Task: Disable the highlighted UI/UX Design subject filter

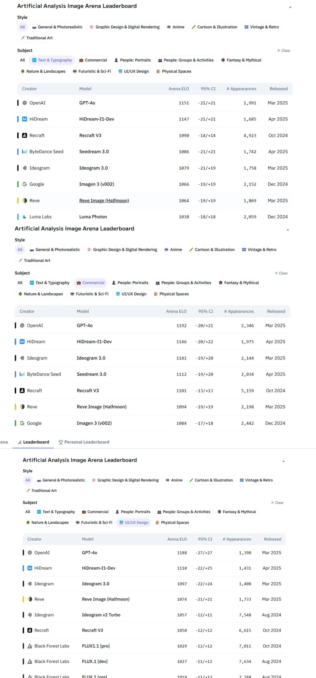Action: click(x=134, y=522)
